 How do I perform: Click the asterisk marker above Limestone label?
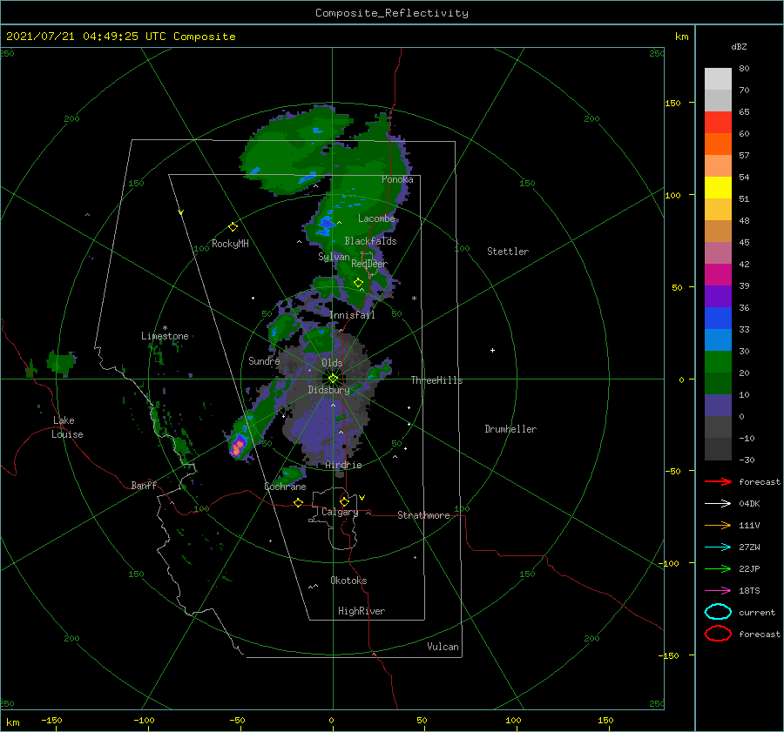click(165, 328)
